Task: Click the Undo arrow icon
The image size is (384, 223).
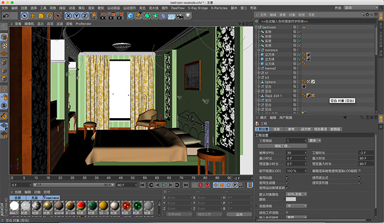Action: click(6, 16)
